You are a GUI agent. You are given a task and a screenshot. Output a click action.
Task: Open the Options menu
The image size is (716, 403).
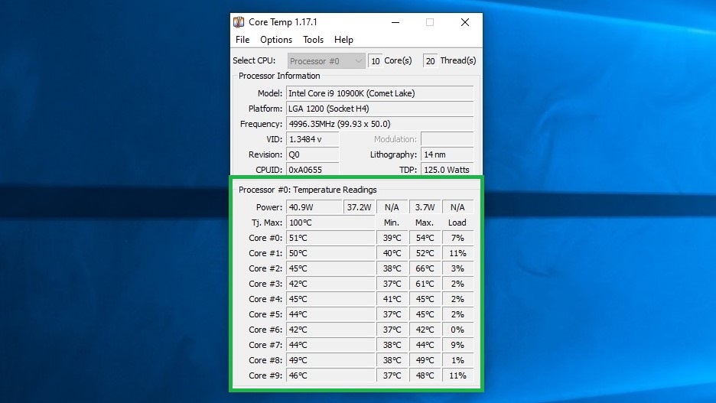(x=276, y=40)
